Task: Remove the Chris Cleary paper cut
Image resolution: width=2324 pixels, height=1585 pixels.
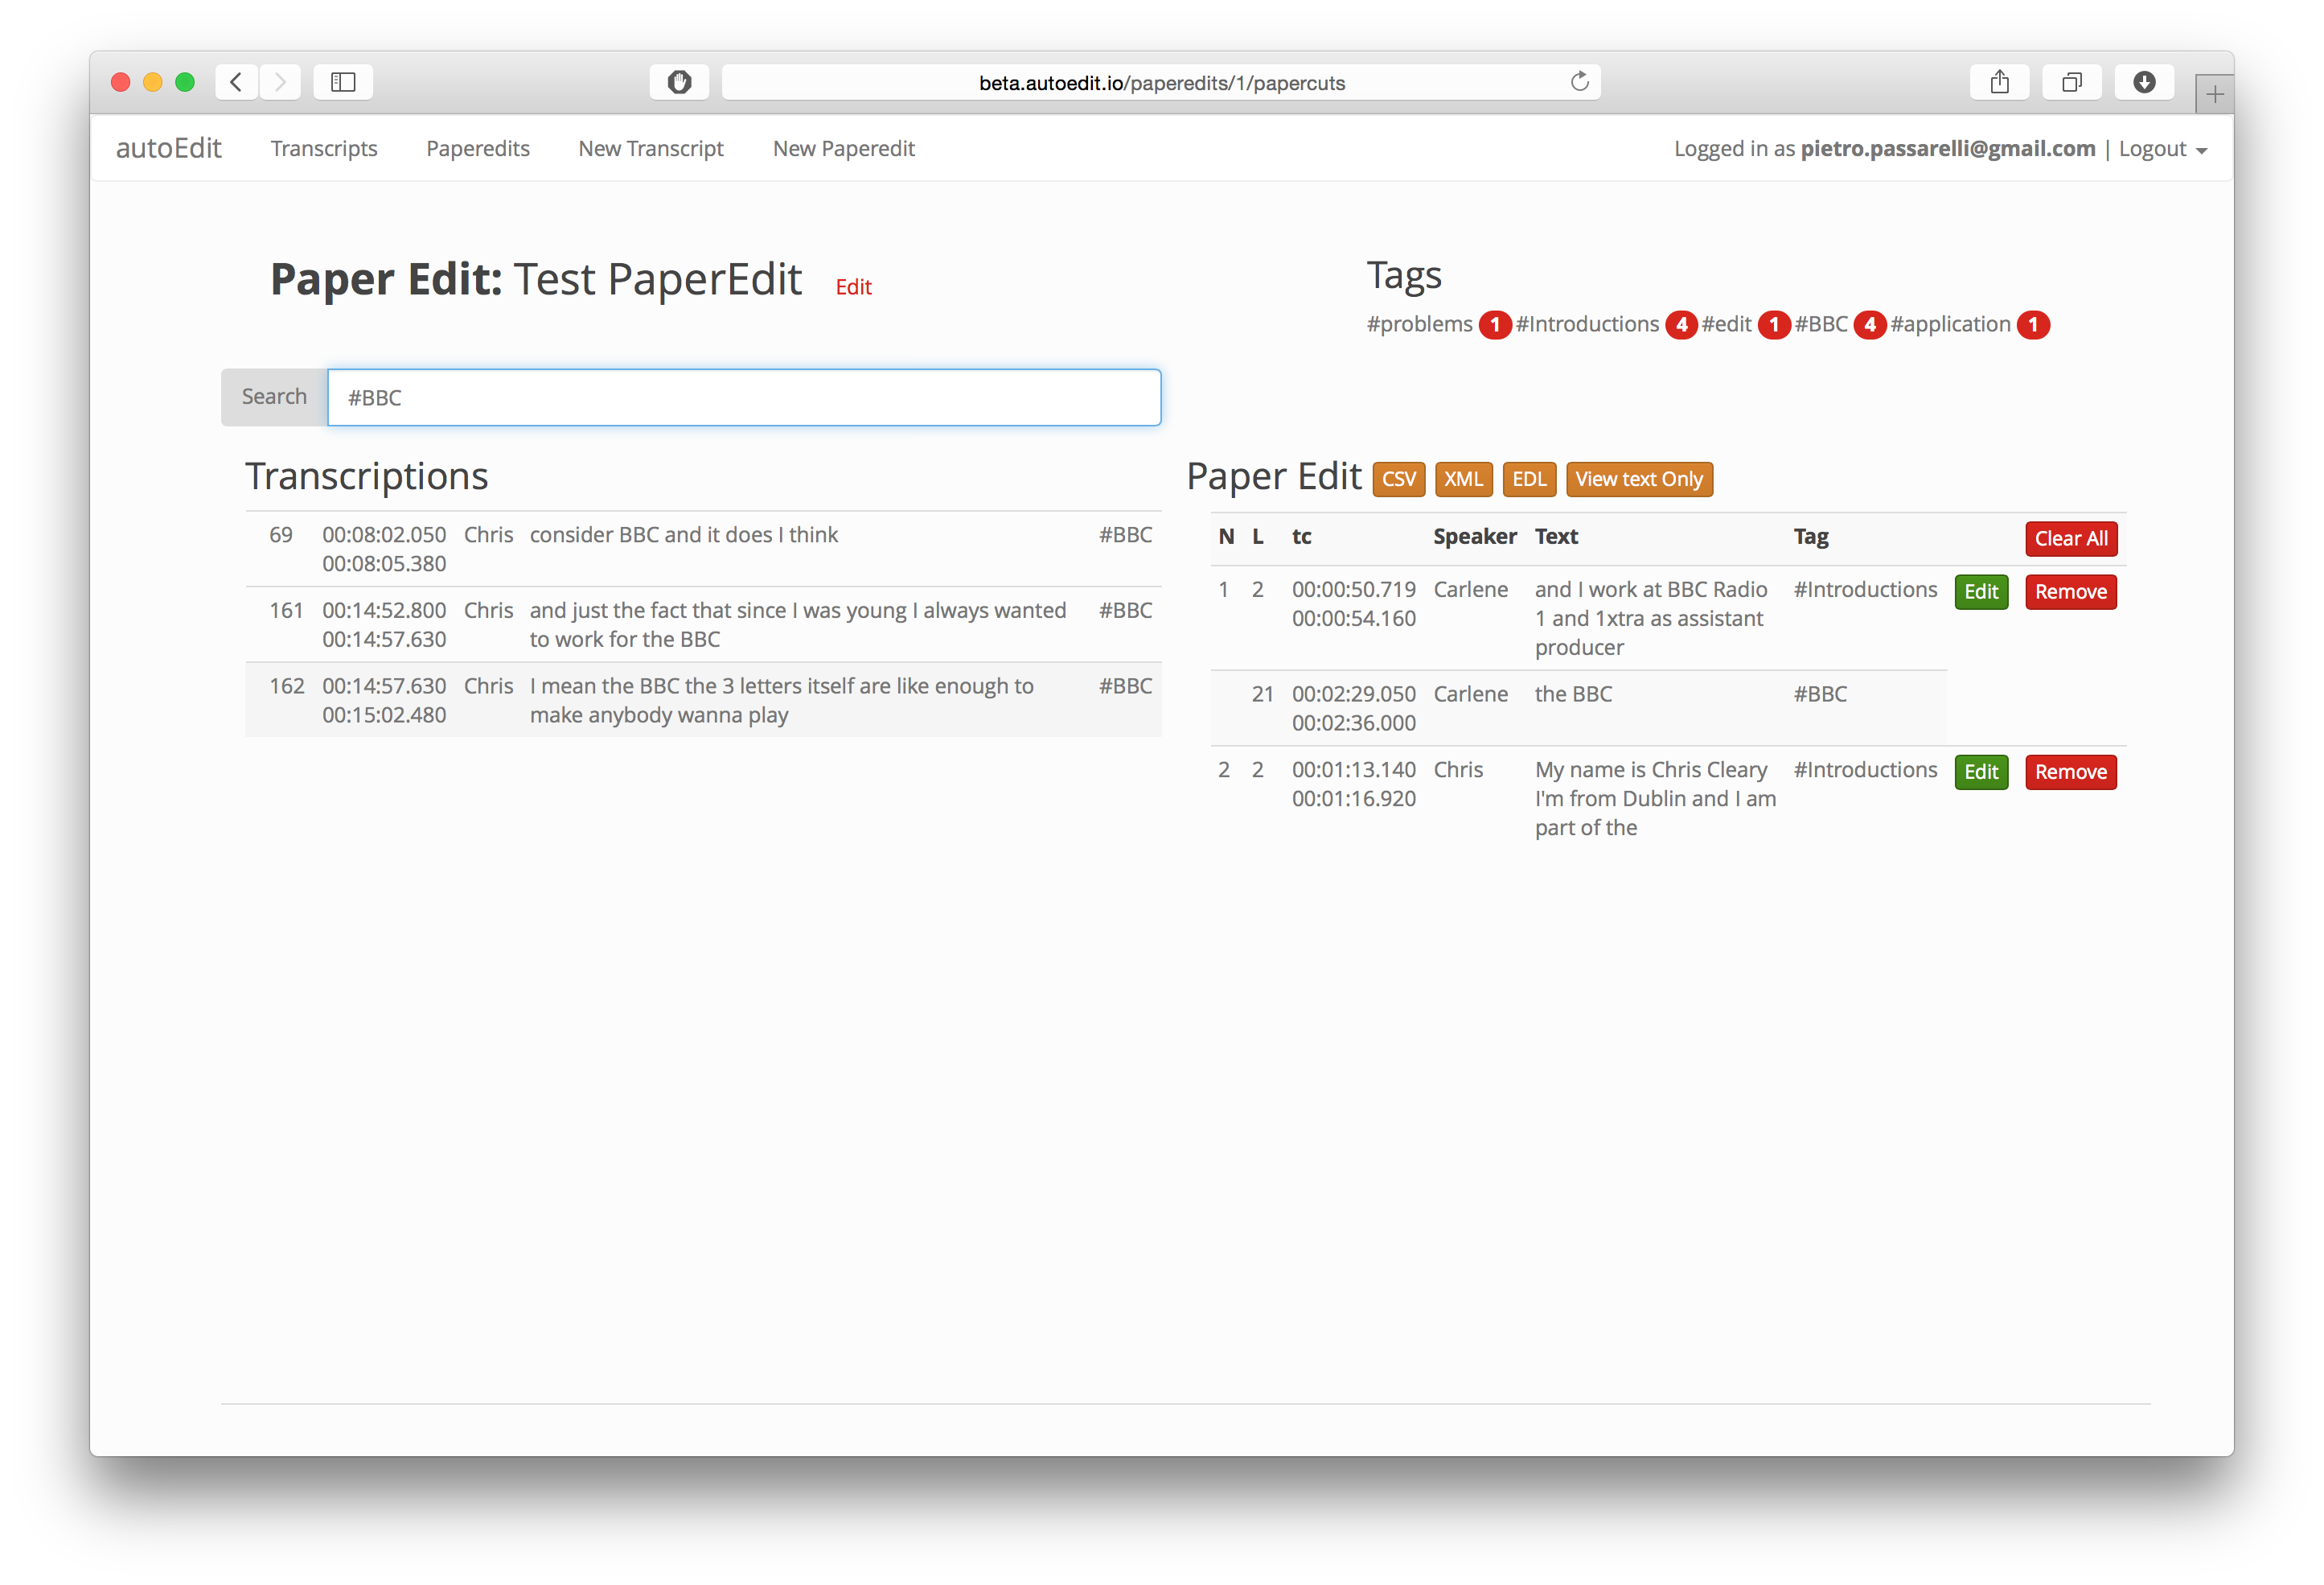Action: [2070, 772]
